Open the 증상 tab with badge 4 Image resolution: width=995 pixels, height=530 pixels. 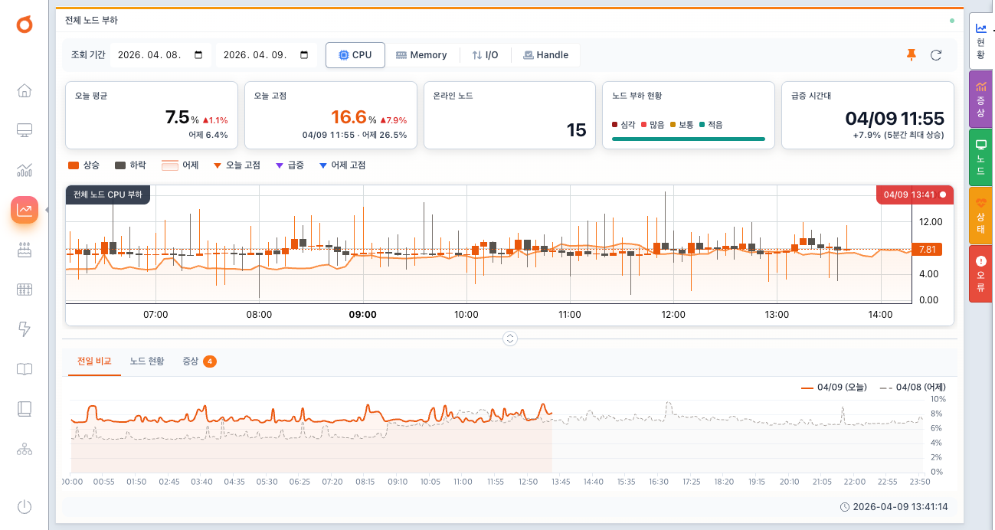(x=199, y=362)
